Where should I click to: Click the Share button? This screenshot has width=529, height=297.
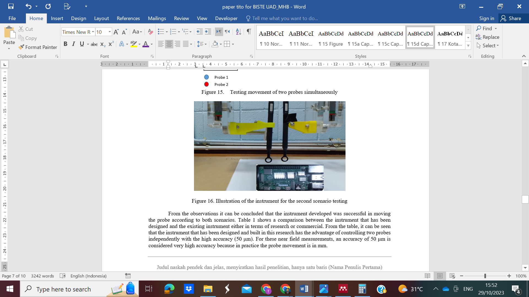click(511, 18)
